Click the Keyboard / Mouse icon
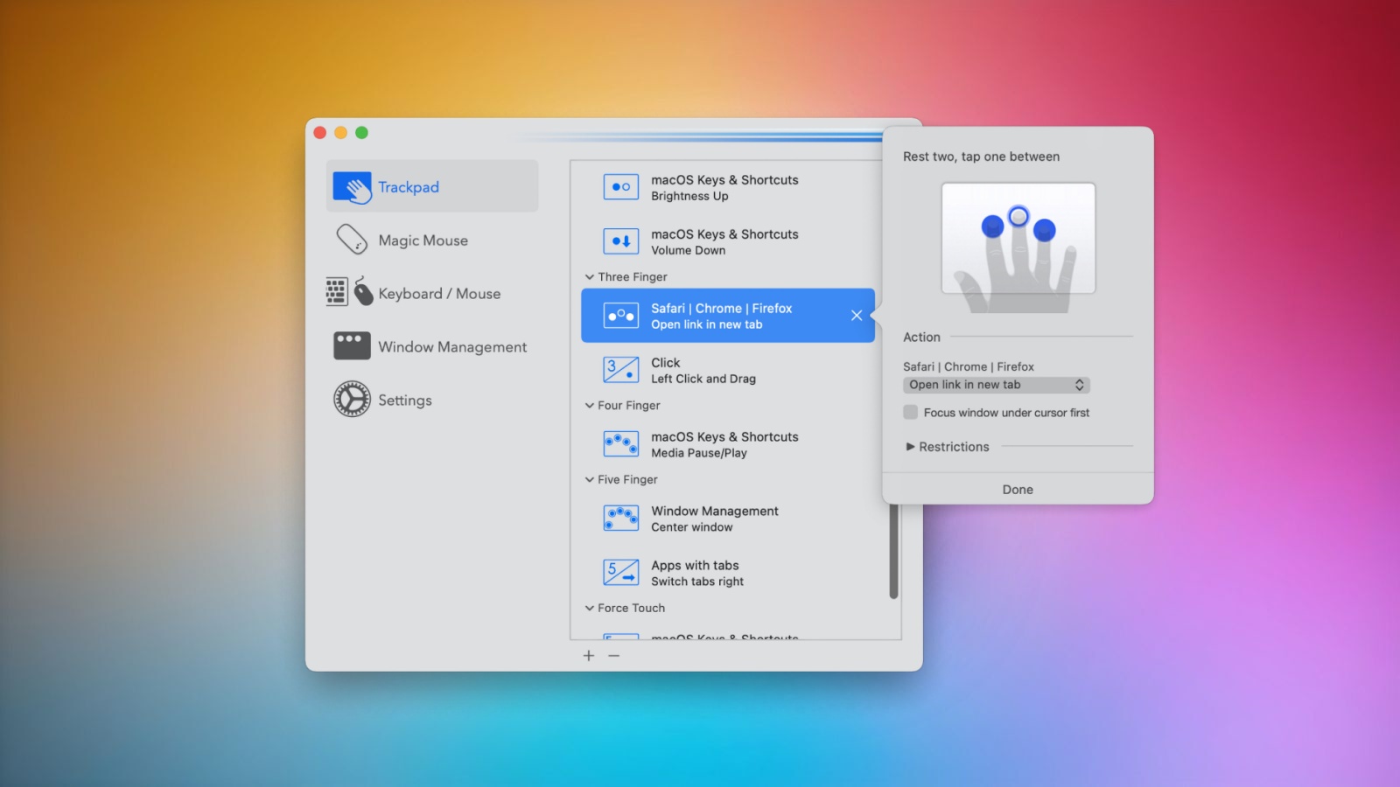 tap(349, 291)
